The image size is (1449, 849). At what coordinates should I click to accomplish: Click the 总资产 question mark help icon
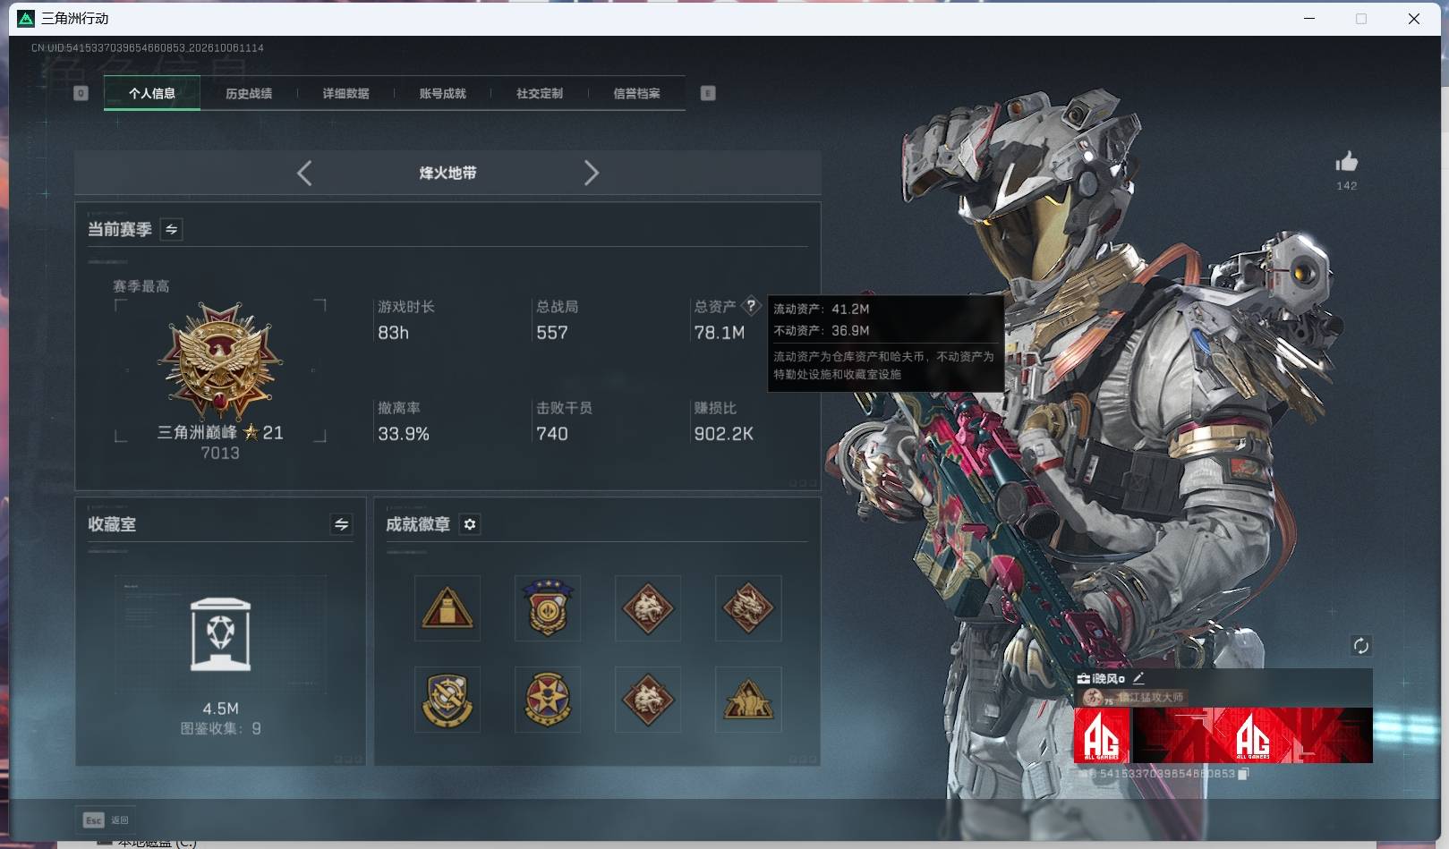[x=751, y=306]
